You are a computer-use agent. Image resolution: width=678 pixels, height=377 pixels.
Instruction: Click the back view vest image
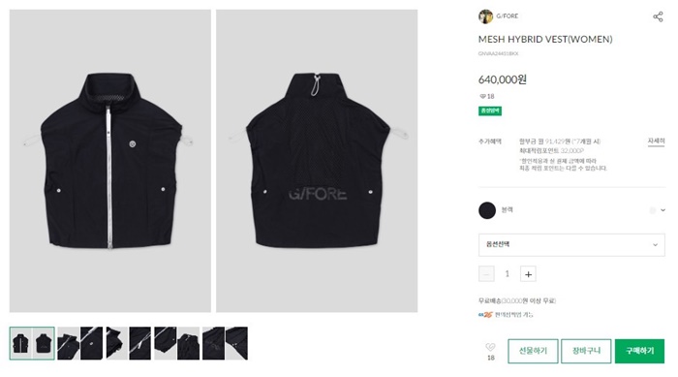point(317,161)
